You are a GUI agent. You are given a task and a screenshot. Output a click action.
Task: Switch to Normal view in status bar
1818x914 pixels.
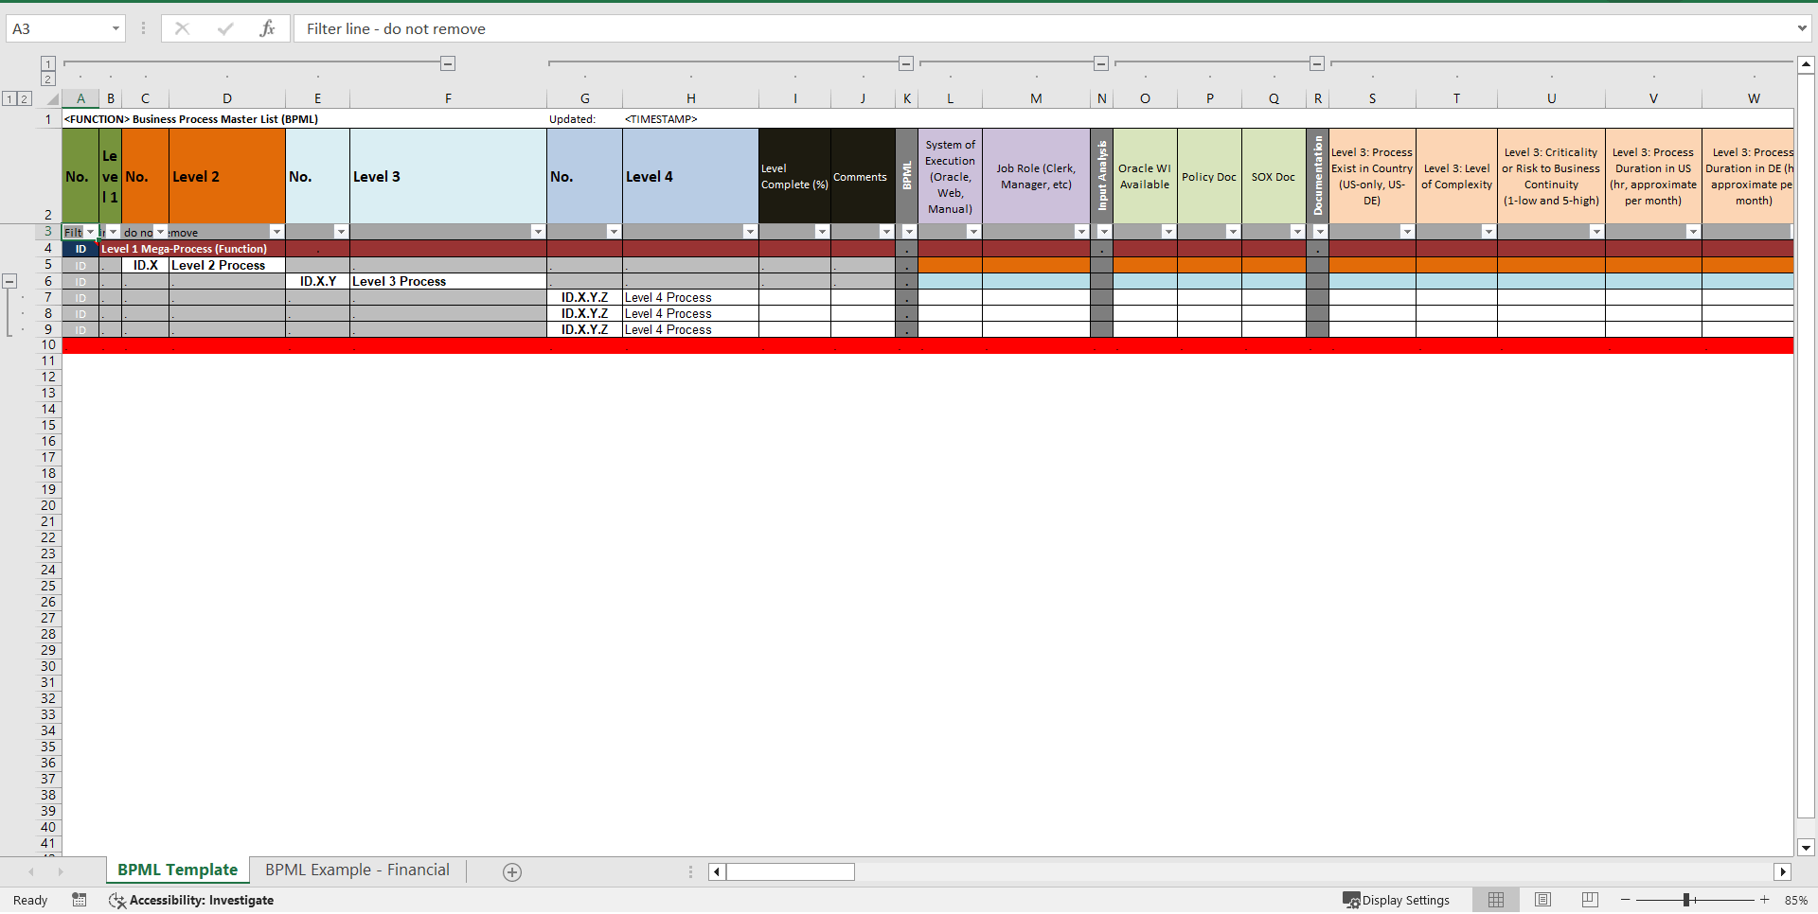(1497, 900)
